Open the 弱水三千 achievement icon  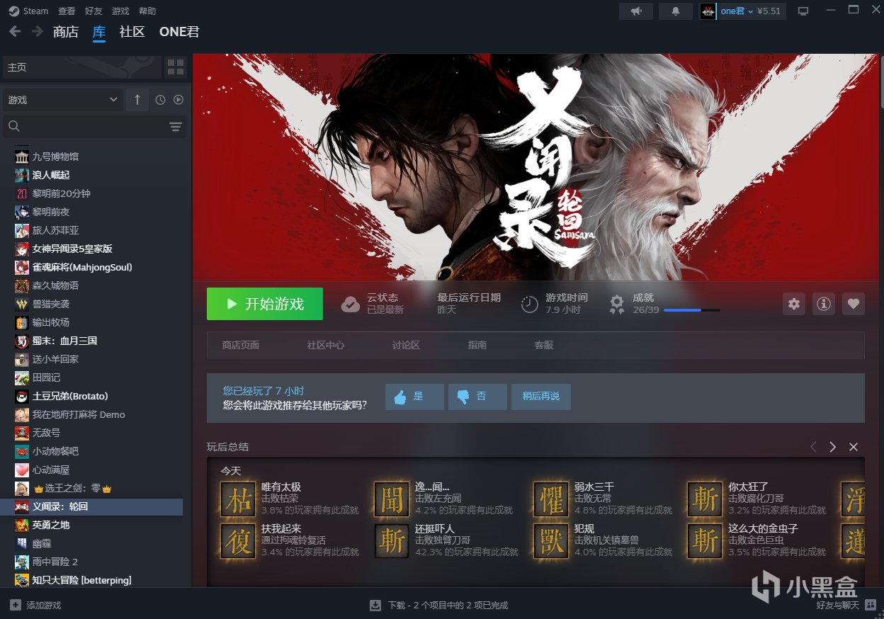pyautogui.click(x=551, y=500)
